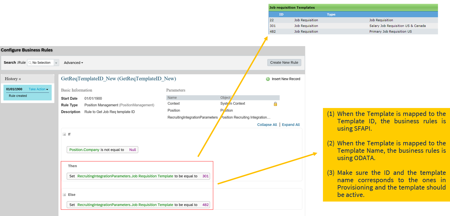Click the Context parameter row

tap(223, 104)
